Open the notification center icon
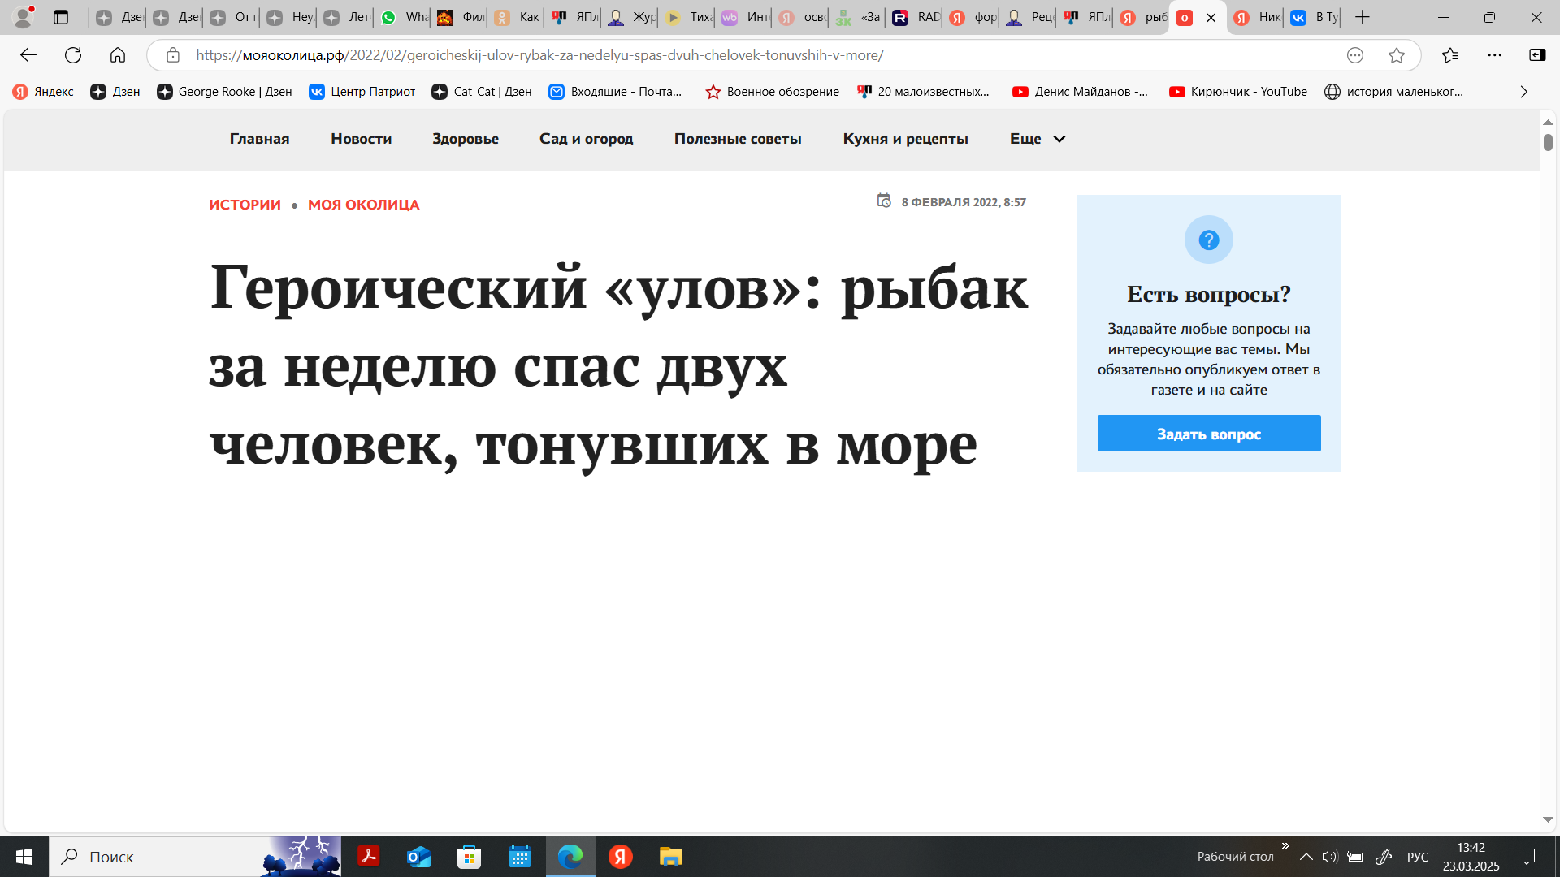The width and height of the screenshot is (1560, 877). click(1527, 857)
